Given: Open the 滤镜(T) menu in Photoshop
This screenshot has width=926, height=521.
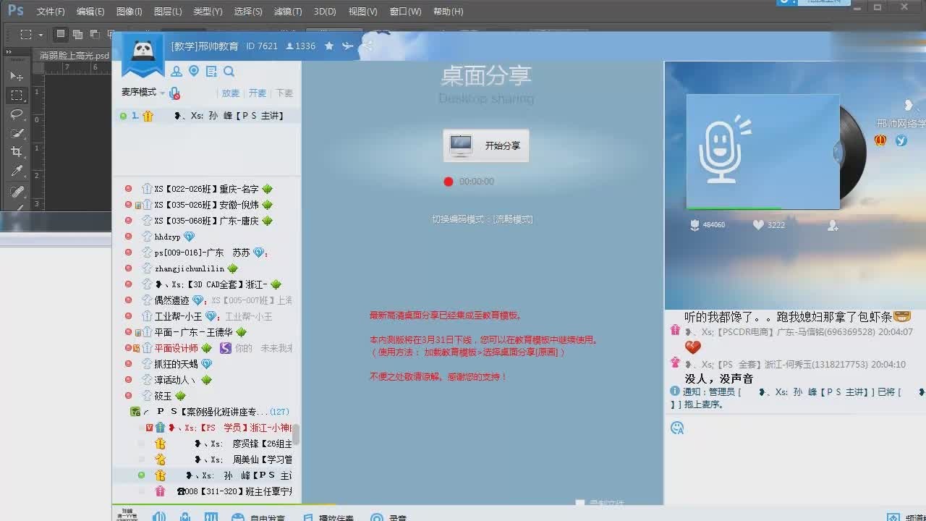Looking at the screenshot, I should coord(288,12).
